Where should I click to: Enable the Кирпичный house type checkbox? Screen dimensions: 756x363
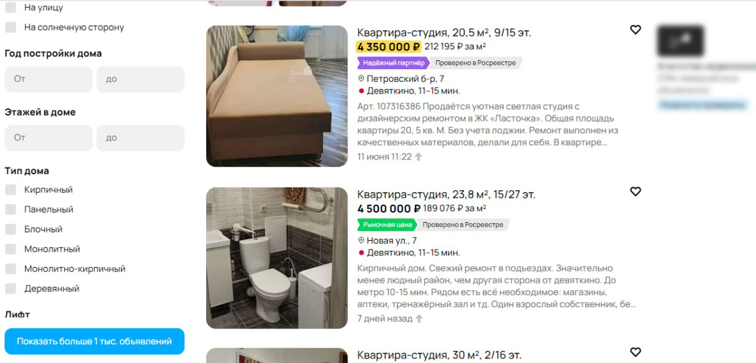11,190
